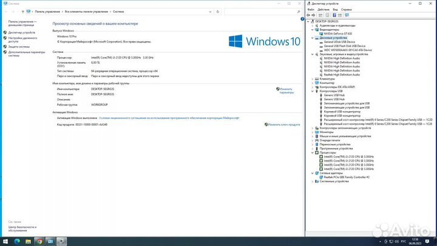Click the РУС language indicator
437x246 pixels.
pyautogui.click(x=404, y=242)
